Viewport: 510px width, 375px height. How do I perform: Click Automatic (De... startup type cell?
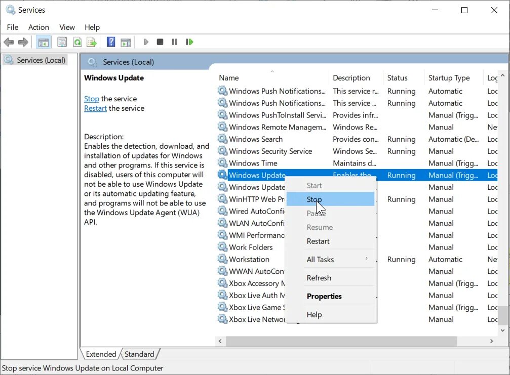click(x=453, y=139)
